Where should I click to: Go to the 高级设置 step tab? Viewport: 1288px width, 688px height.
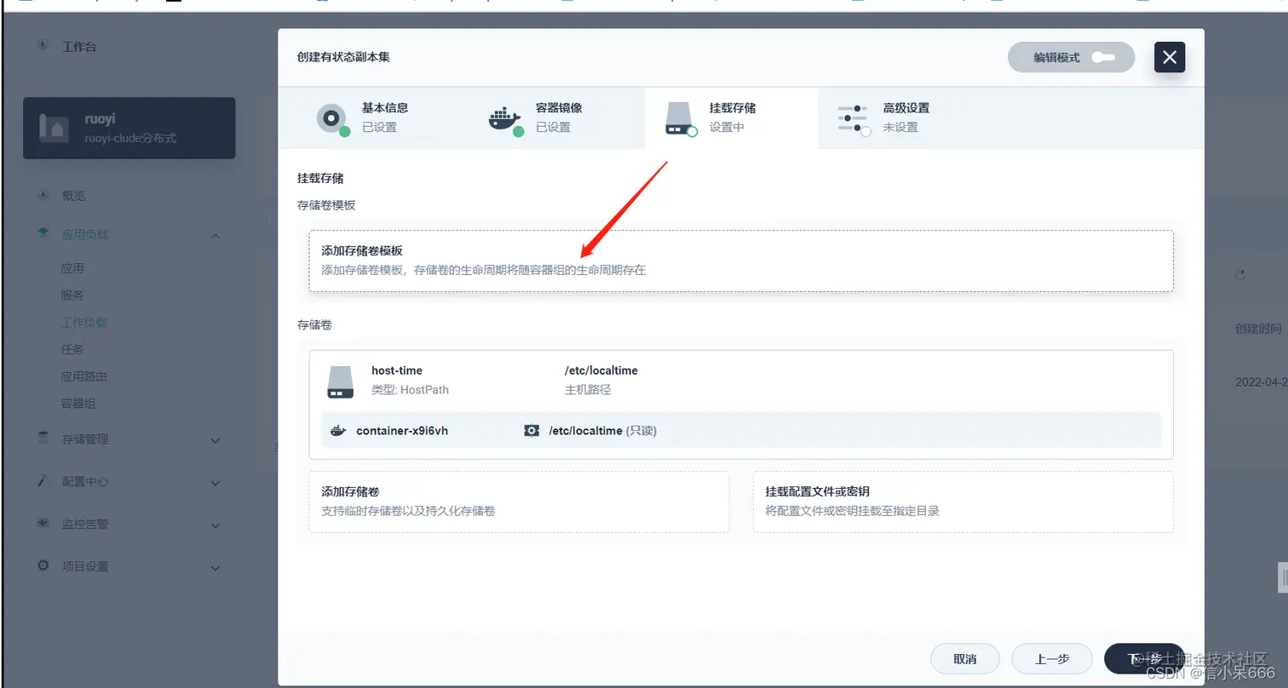pos(906,118)
